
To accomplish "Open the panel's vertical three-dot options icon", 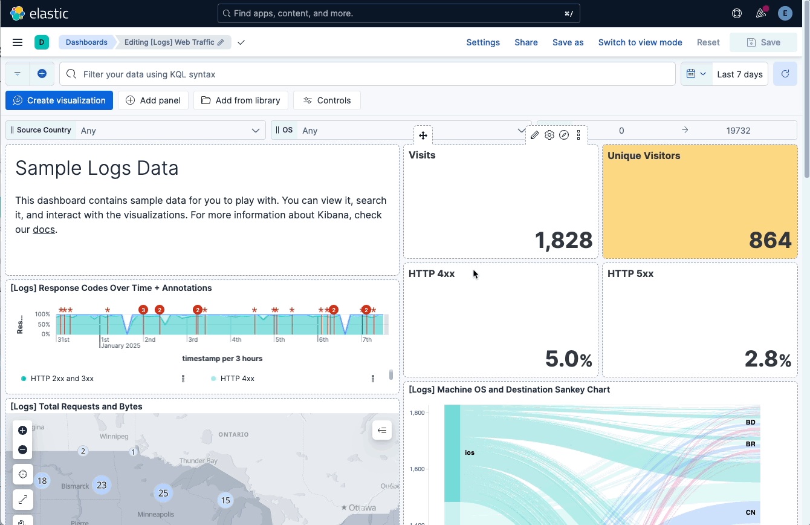I will pyautogui.click(x=578, y=134).
